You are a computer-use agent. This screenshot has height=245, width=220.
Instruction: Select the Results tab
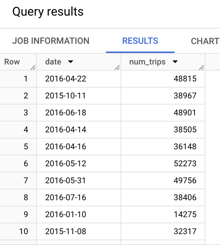click(140, 41)
